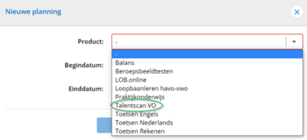Close the Nieuwe planning dialog
This screenshot has width=307, height=140.
[297, 12]
